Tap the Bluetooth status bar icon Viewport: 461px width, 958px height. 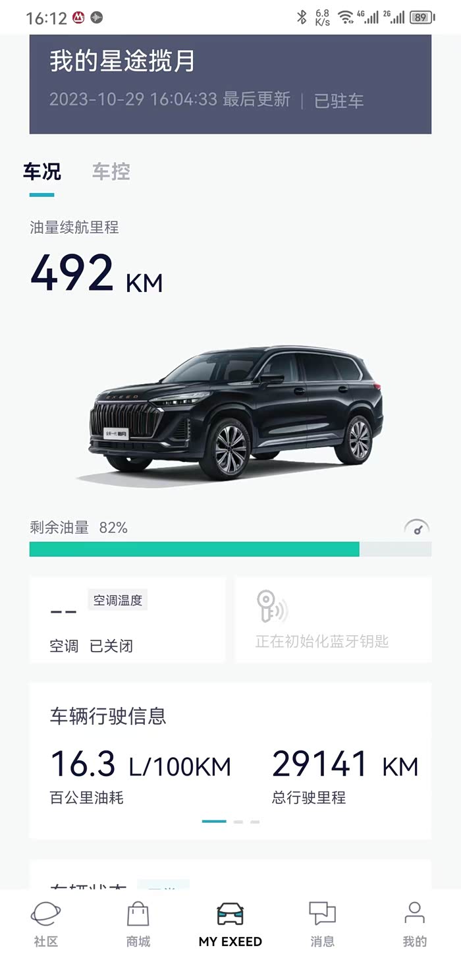point(302,18)
